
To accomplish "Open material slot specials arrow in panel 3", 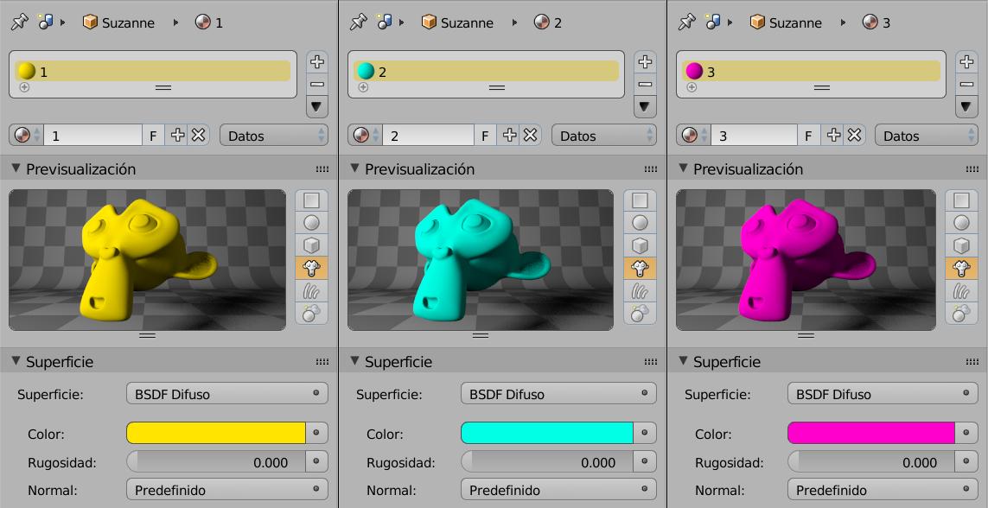I will 966,107.
